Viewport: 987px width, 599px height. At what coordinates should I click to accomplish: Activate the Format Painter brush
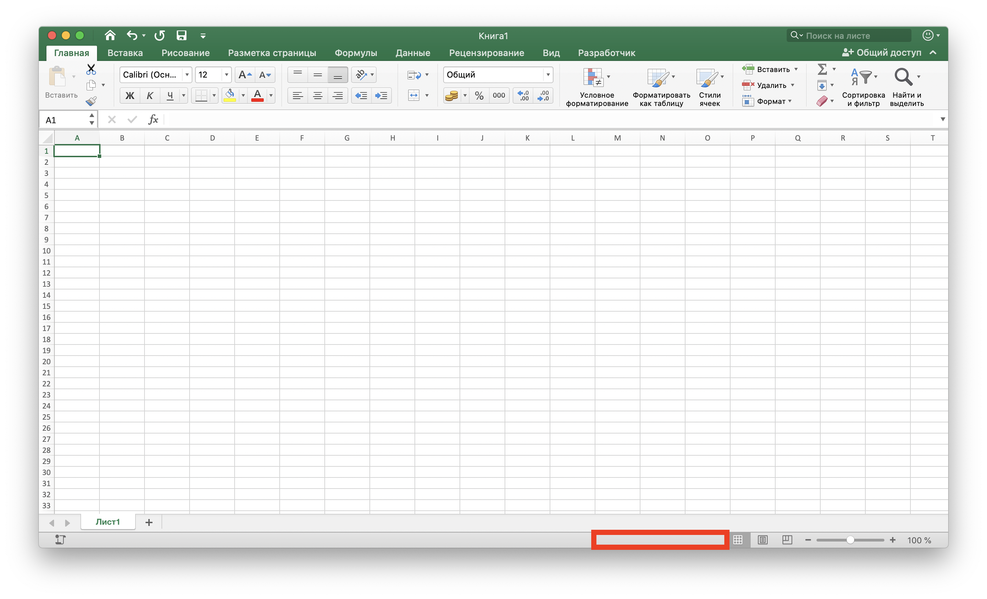[x=91, y=101]
